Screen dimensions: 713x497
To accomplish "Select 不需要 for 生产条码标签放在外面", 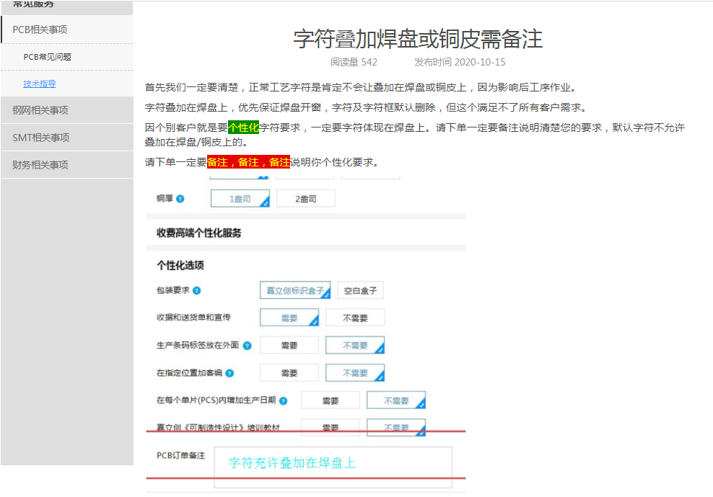I will tap(354, 346).
